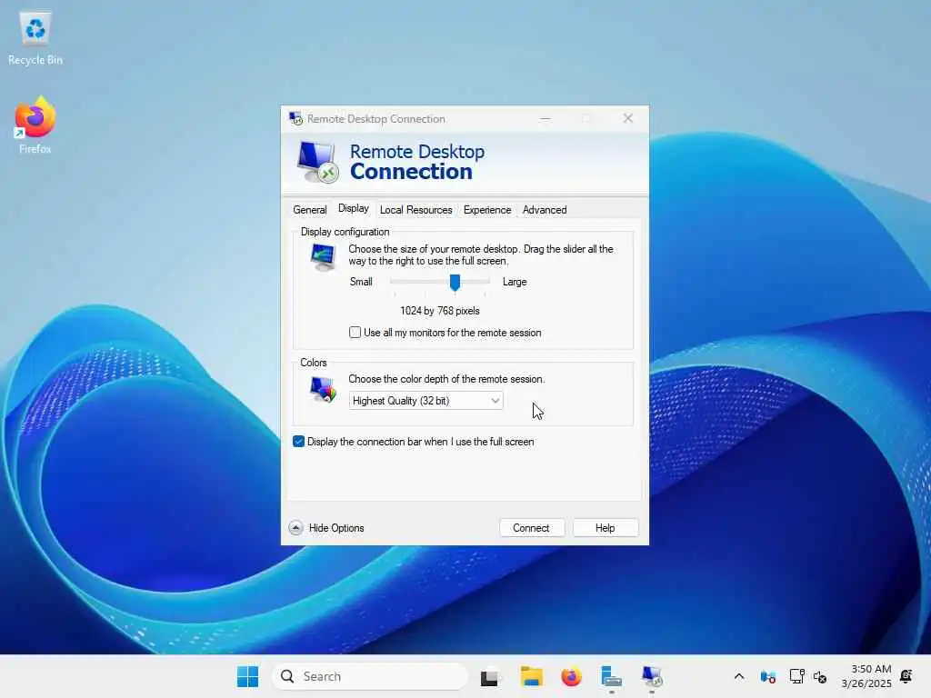Screen dimensions: 931x698
Task: Open the Windows Start menu
Action: [x=247, y=676]
